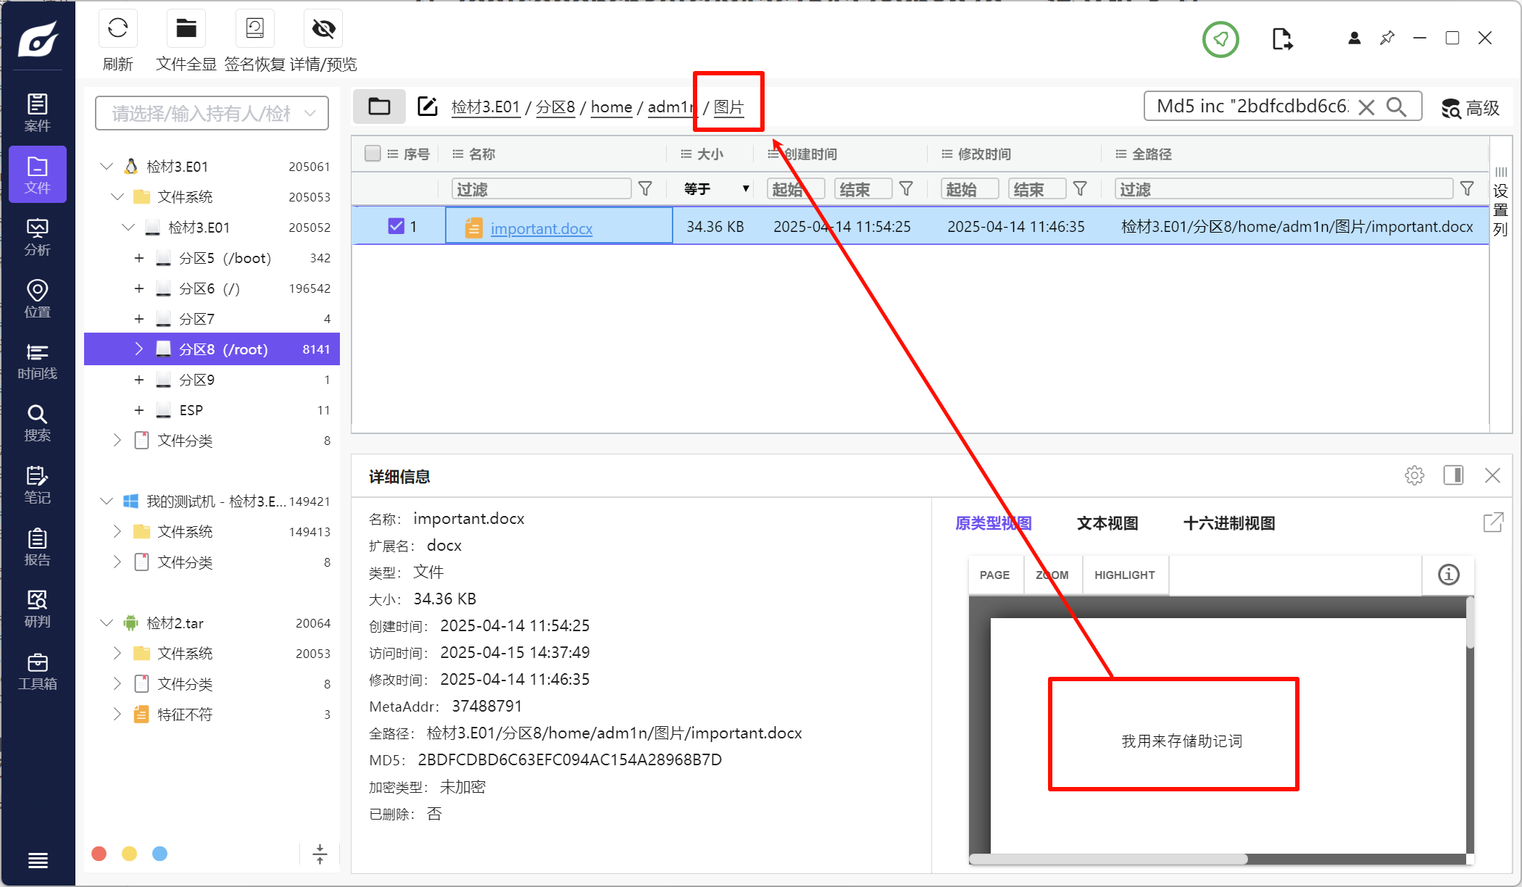Screen dimensions: 1522x887
Task: Open the 工具箱 sidebar section
Action: 38,671
